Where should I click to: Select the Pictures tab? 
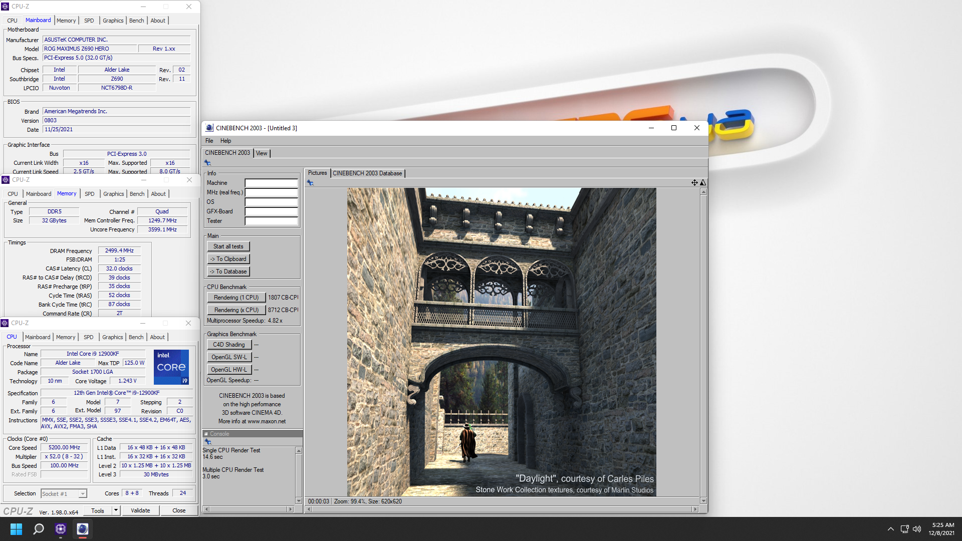coord(317,173)
